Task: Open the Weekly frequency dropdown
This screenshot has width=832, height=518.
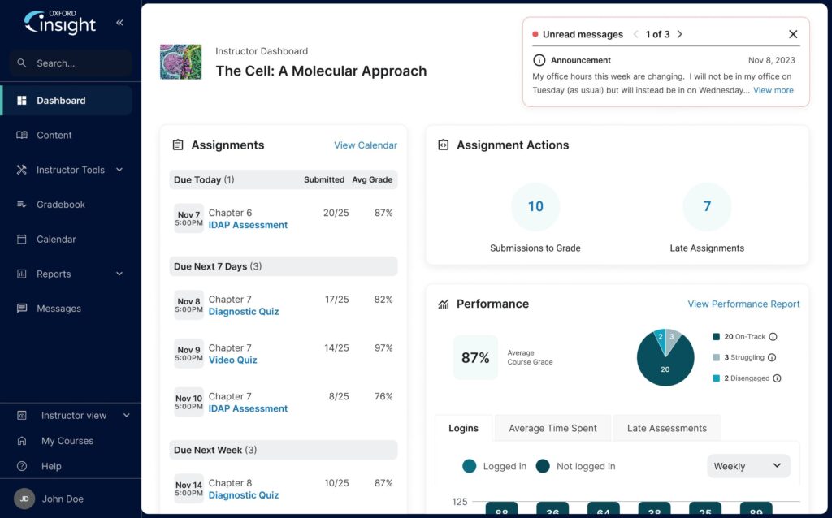Action: (747, 466)
